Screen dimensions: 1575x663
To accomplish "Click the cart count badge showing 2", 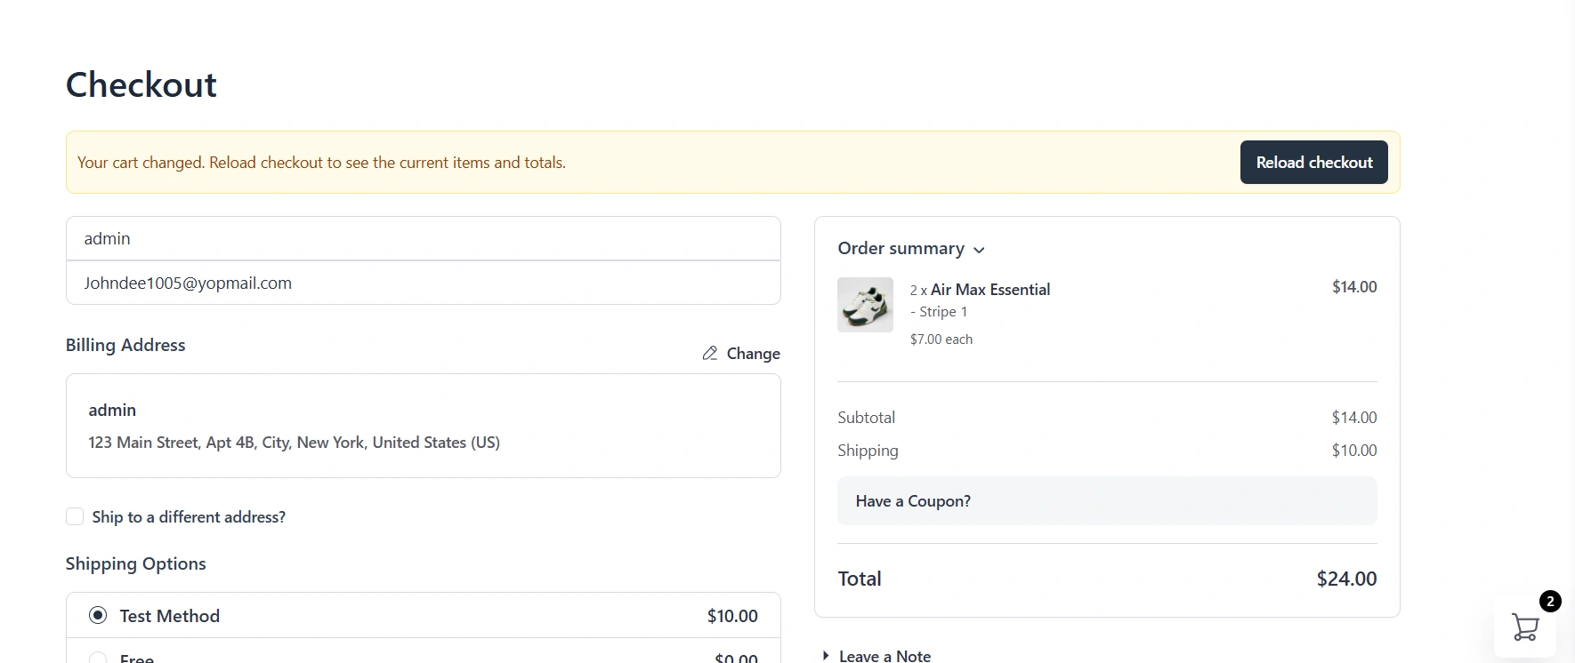I will pyautogui.click(x=1550, y=602).
